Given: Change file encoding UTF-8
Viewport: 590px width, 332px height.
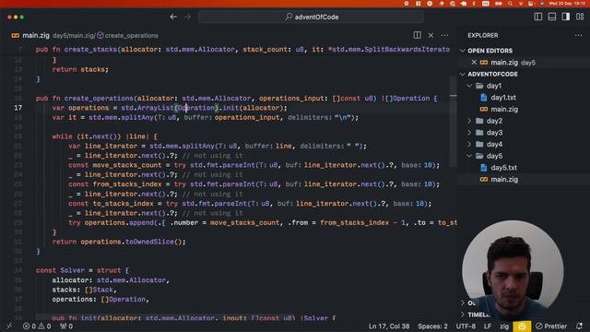Looking at the screenshot, I should click(466, 326).
